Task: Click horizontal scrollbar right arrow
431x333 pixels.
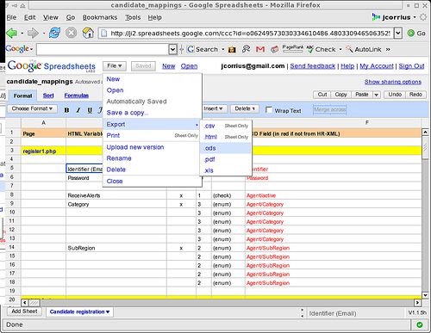Action: pyautogui.click(x=417, y=303)
